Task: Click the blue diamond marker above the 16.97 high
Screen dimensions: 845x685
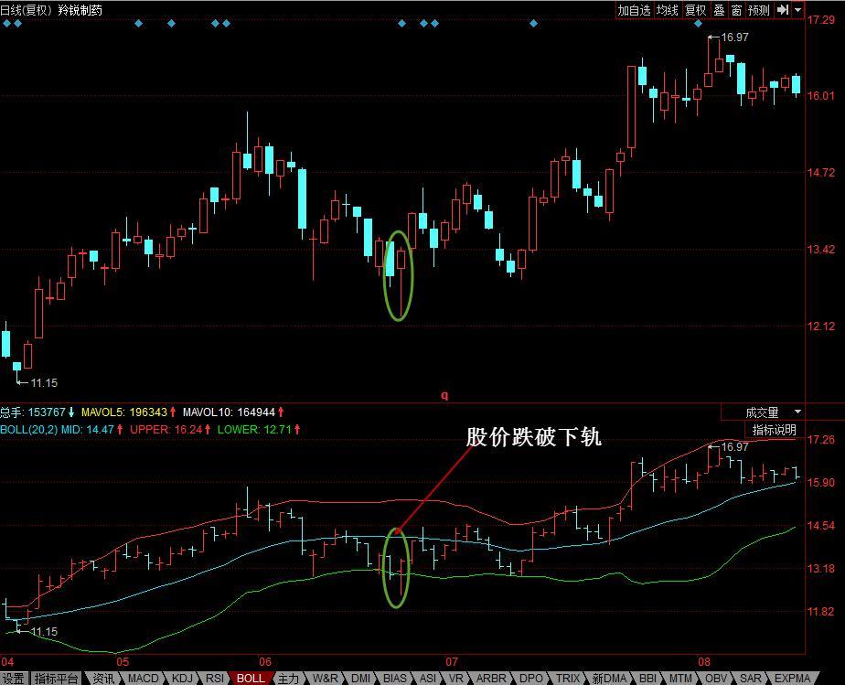Action: point(701,24)
